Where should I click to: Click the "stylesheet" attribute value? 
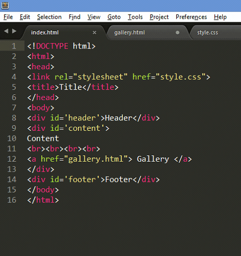click(x=100, y=77)
